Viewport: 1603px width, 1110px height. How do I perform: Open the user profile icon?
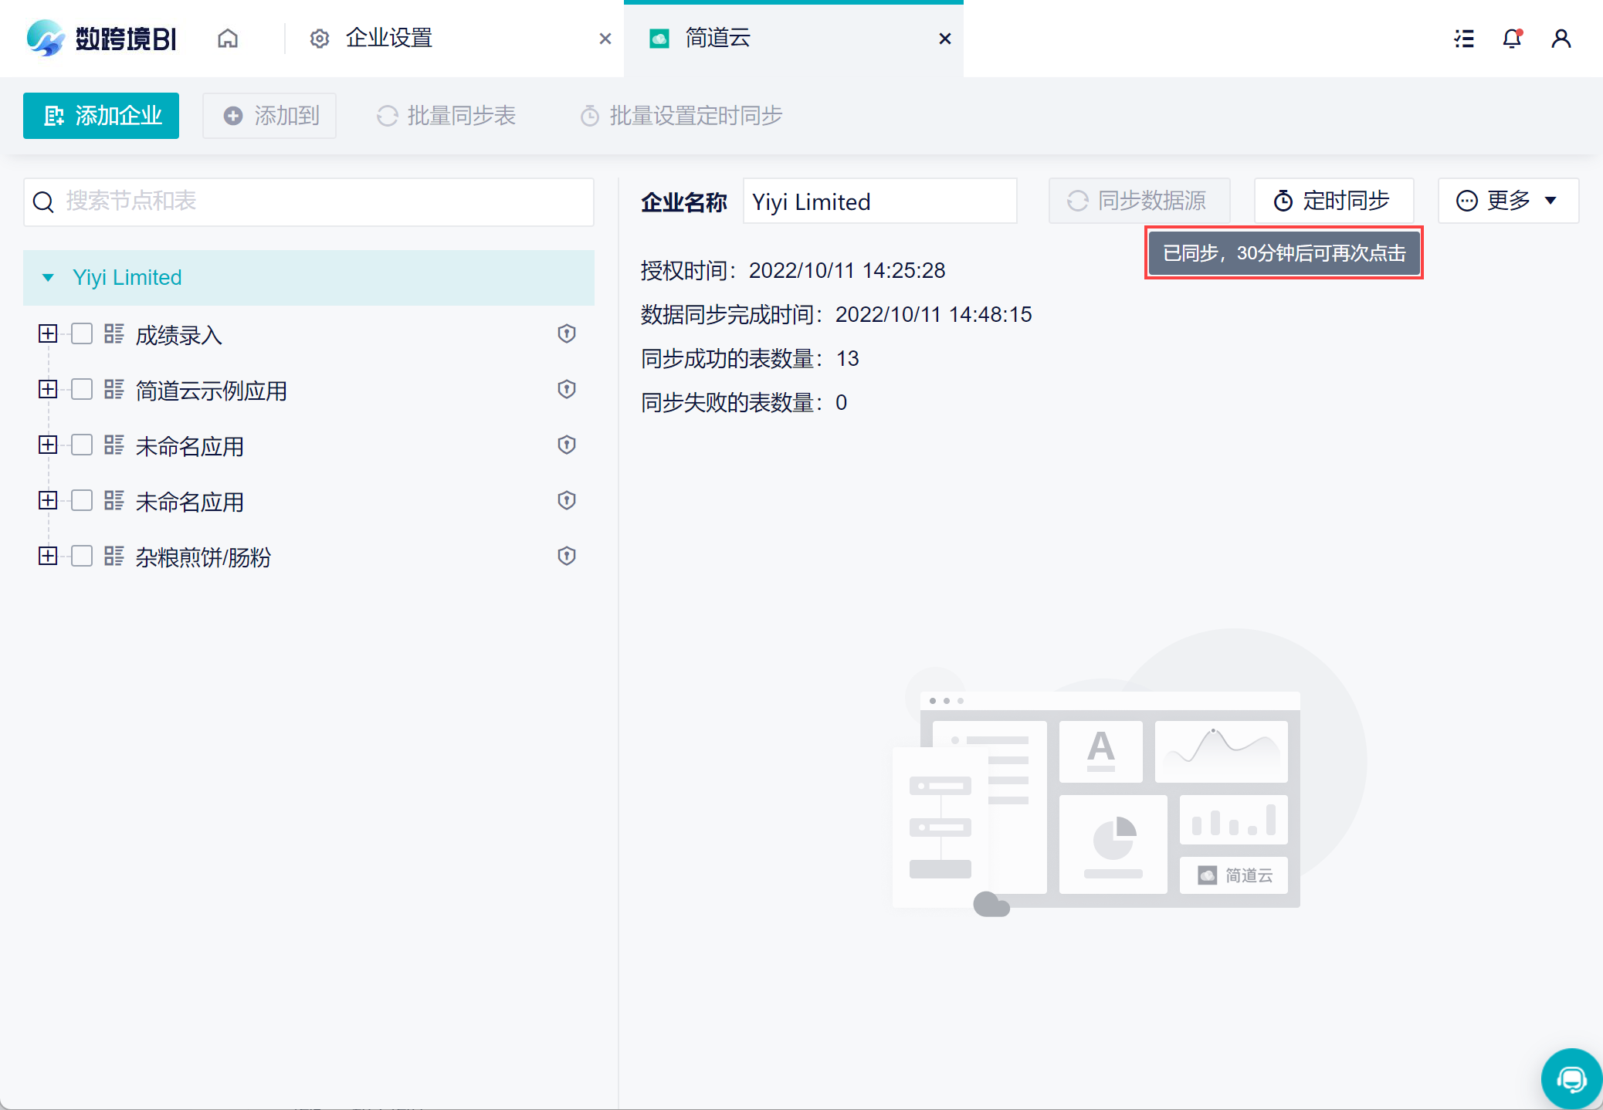point(1561,39)
